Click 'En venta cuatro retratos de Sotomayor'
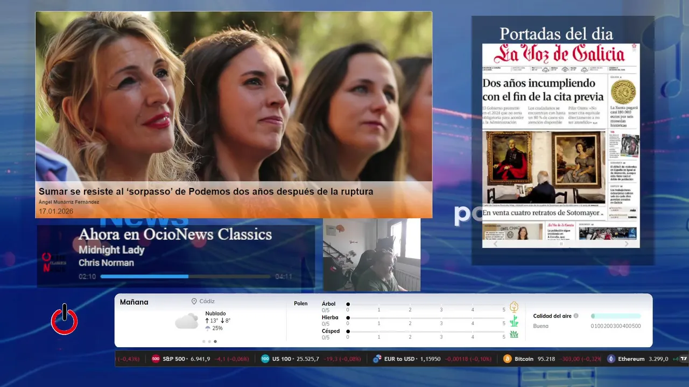 [x=540, y=213]
